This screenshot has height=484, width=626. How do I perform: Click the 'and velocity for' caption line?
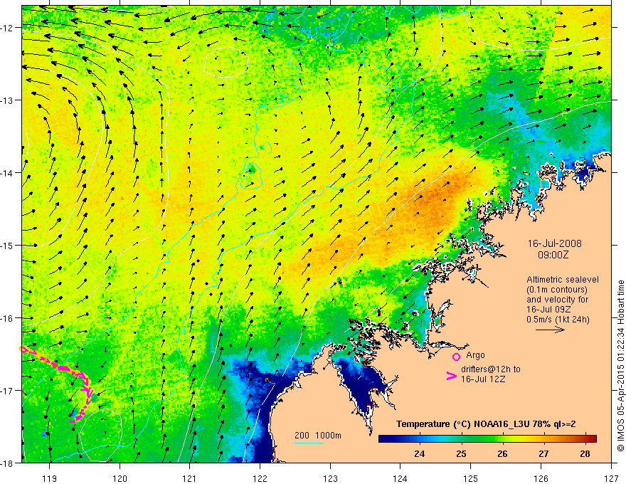click(x=557, y=300)
